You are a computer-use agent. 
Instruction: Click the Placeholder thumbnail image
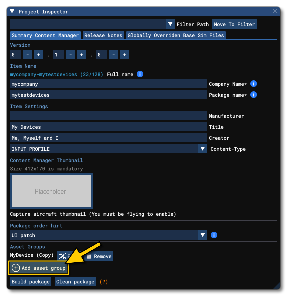[x=51, y=191]
